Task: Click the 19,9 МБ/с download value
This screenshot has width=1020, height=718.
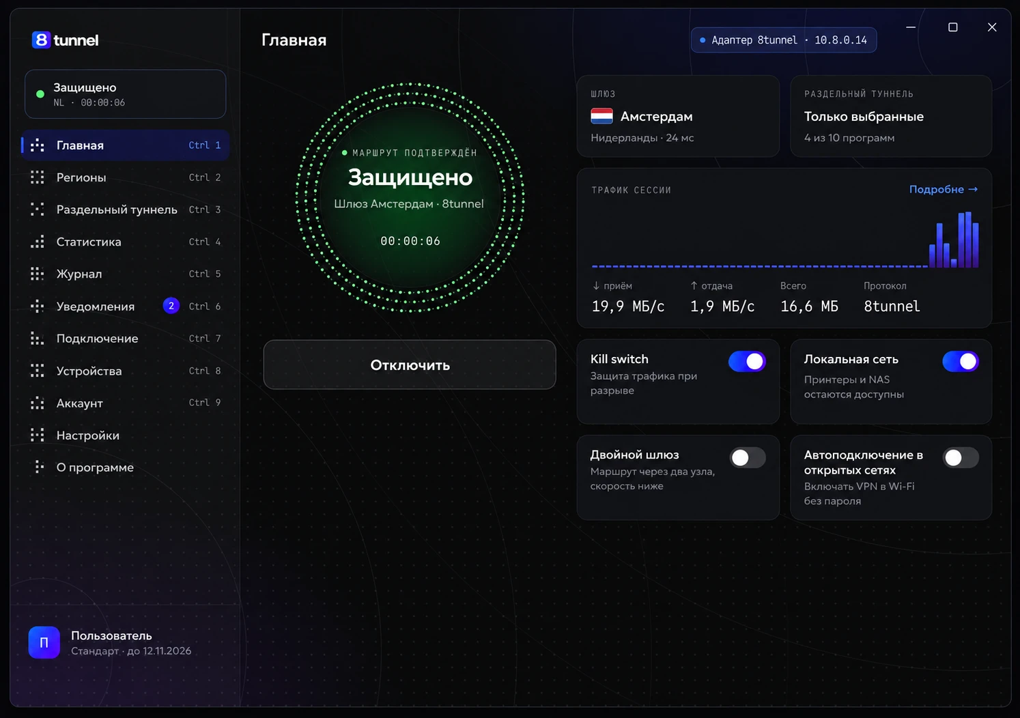Action: [628, 306]
